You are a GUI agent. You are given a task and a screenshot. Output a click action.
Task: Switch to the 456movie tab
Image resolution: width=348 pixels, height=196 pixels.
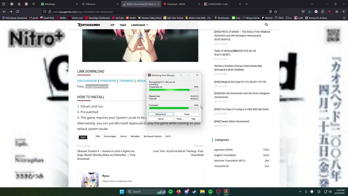(100, 4)
